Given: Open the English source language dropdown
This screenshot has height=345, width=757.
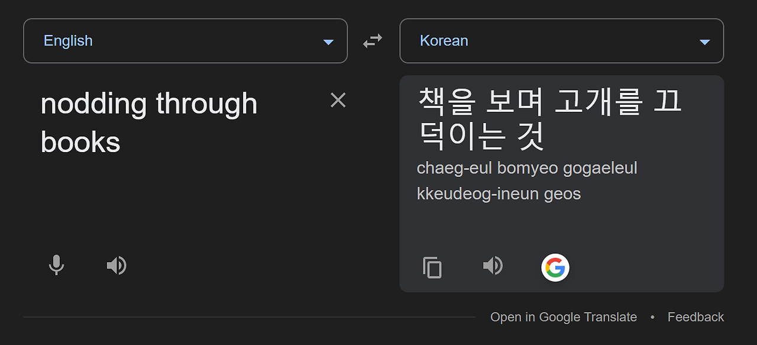Looking at the screenshot, I should (x=185, y=40).
